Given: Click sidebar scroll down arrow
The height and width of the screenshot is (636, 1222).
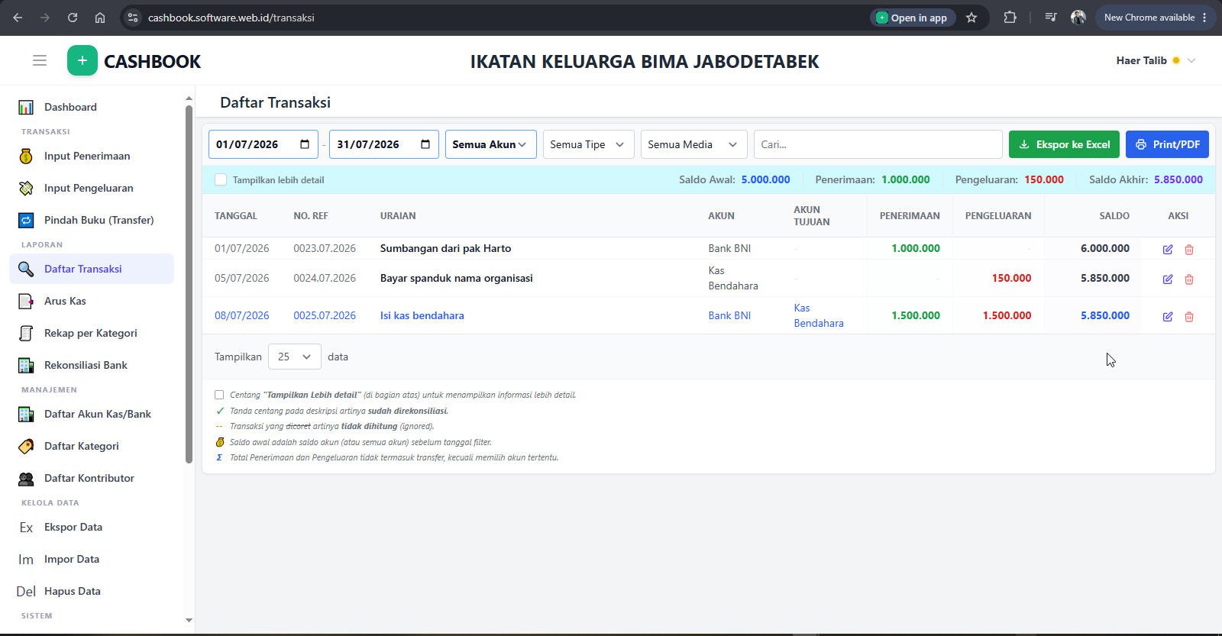Looking at the screenshot, I should (x=189, y=620).
